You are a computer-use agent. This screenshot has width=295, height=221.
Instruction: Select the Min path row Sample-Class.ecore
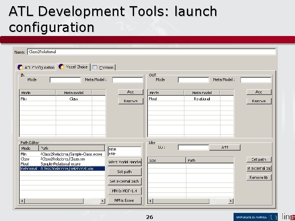click(62, 154)
